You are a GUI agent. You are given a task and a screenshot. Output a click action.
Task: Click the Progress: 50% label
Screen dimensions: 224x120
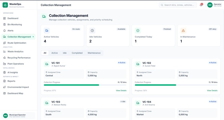(x=141, y=90)
